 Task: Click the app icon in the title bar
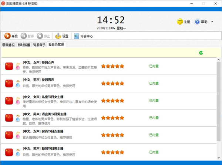pos(3,3)
